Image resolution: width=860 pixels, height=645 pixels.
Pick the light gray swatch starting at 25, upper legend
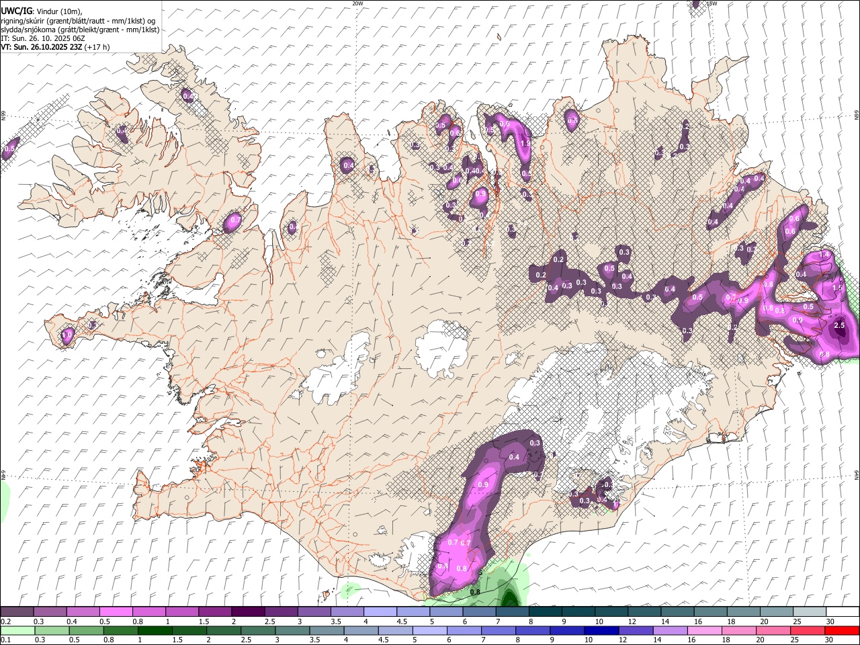click(x=810, y=612)
